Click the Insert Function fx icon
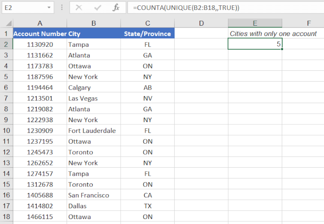324x224 pixels. (116, 8)
